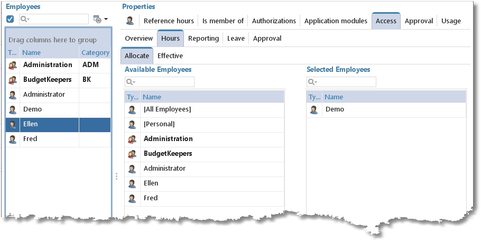Viewport: 481px width, 242px height.
Task: Click the Available Employees search field
Action: click(160, 82)
